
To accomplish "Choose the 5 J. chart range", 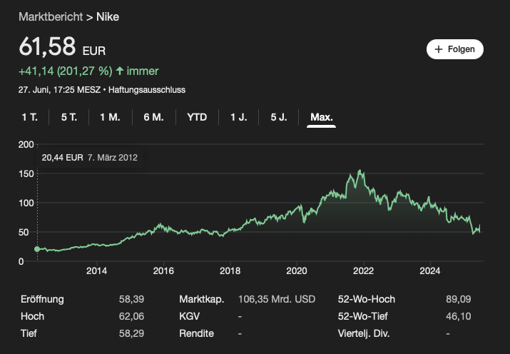I will point(279,117).
